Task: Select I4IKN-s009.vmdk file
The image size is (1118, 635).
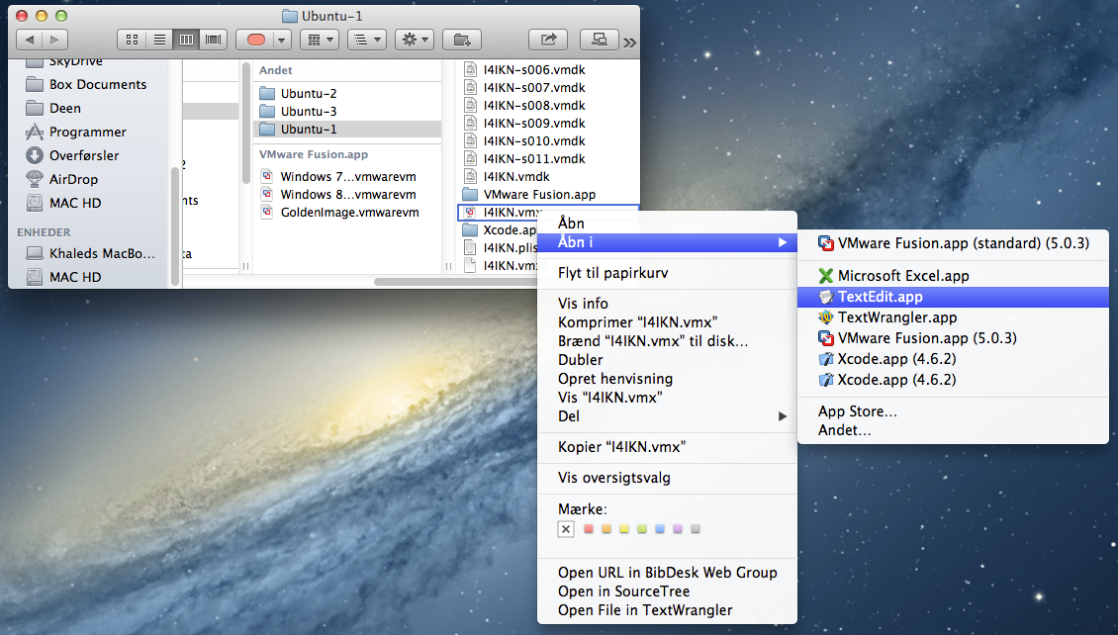Action: [534, 124]
